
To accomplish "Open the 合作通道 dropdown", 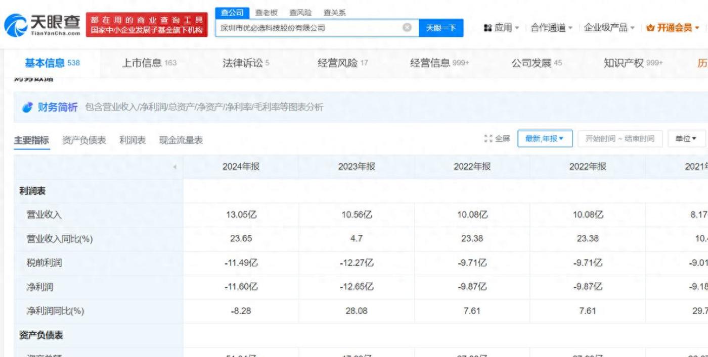I will [552, 28].
